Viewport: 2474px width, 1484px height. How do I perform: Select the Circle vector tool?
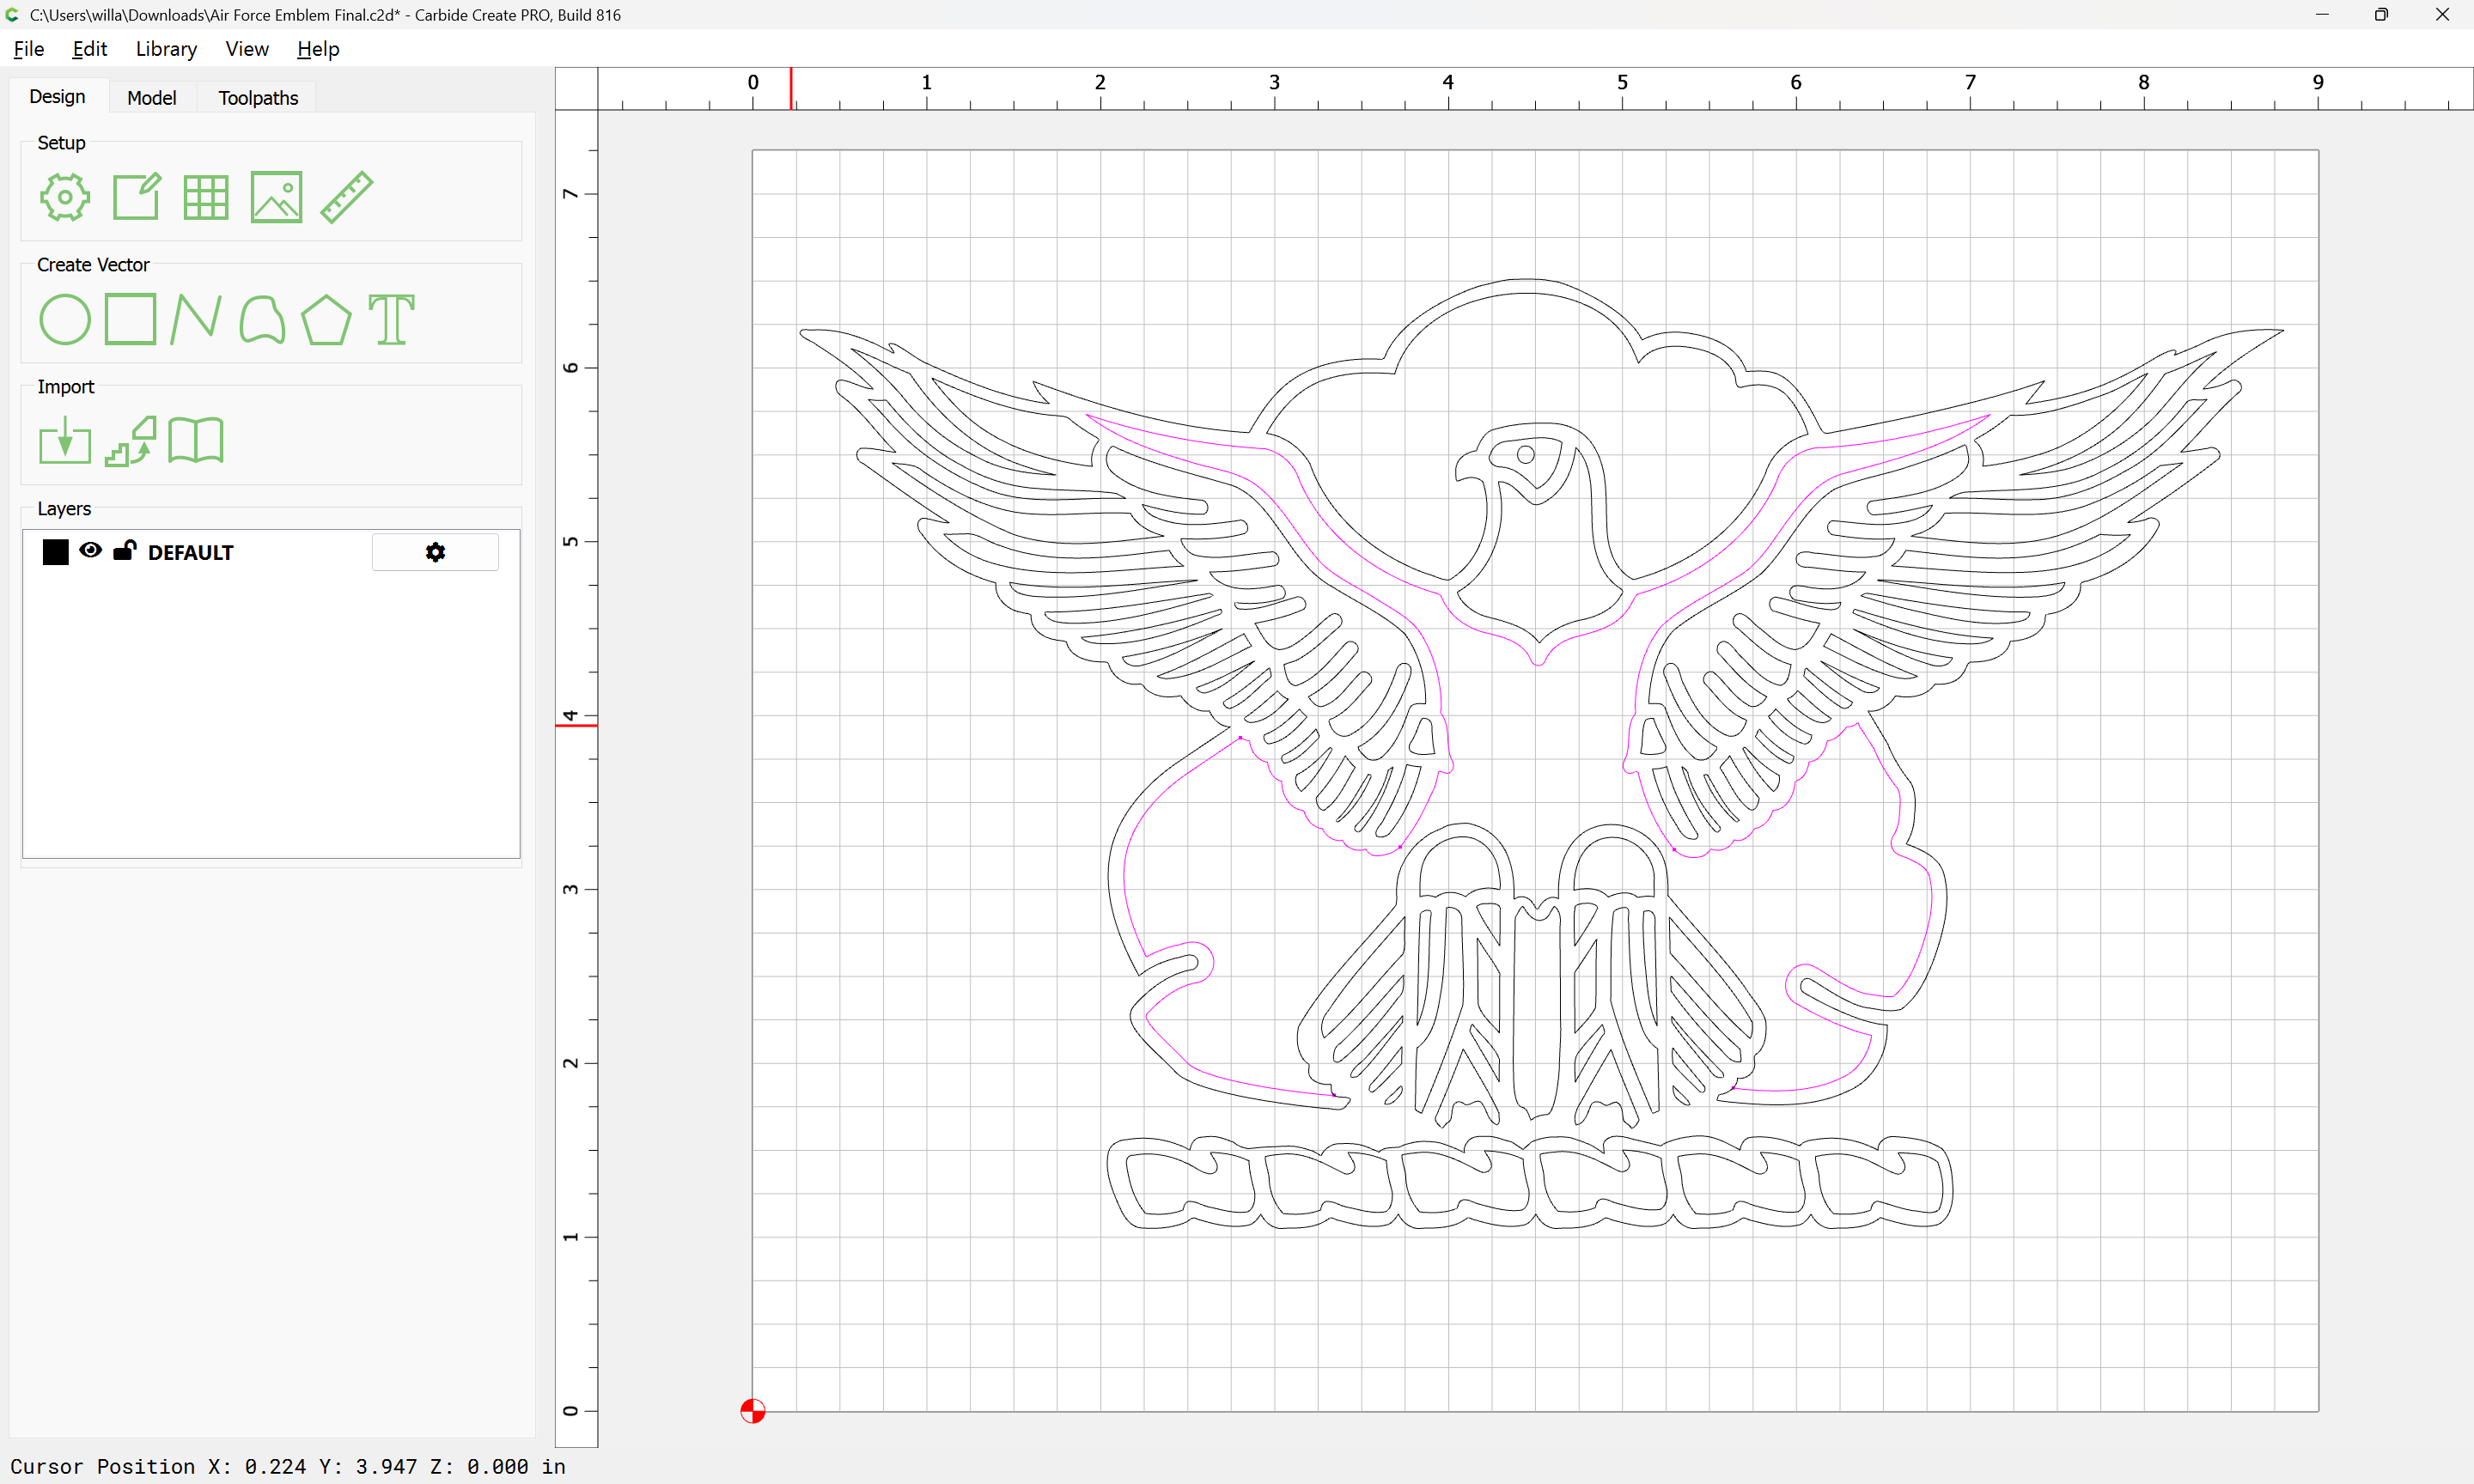(65, 320)
